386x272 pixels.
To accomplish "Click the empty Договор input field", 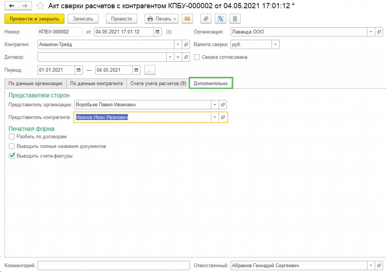I will click(102, 57).
